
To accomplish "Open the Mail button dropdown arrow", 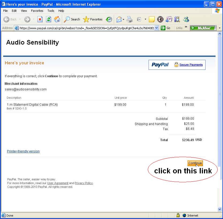I will (x=123, y=19).
